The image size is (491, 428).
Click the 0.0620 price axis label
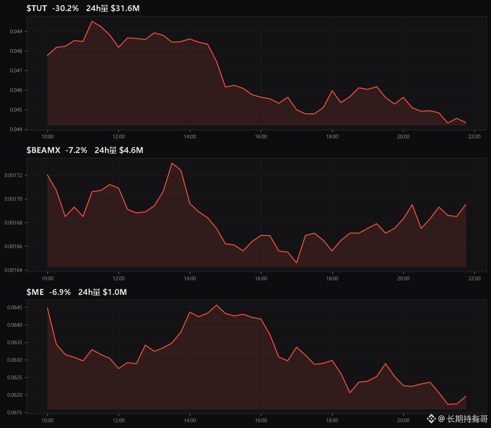point(15,395)
